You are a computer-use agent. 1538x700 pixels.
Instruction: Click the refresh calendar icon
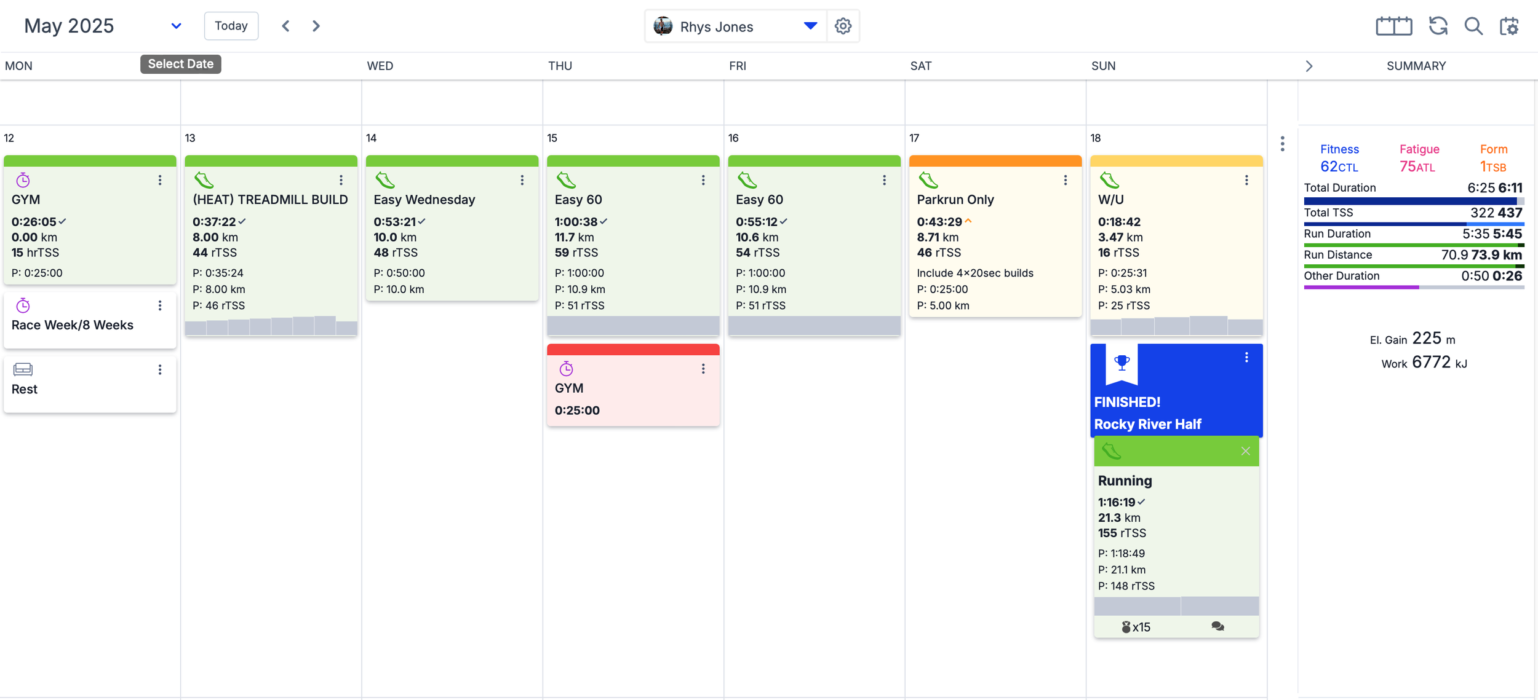pos(1438,26)
